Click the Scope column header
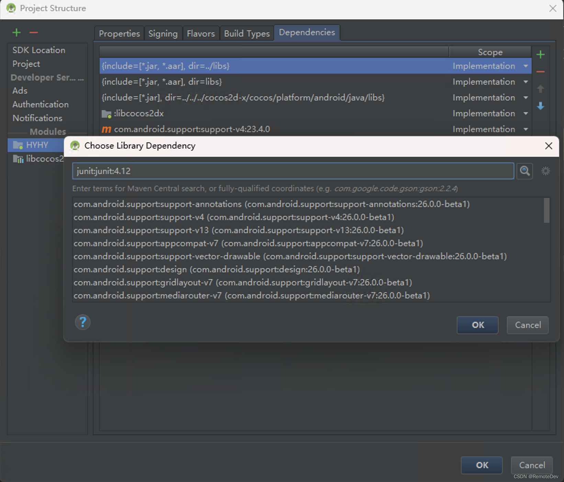Viewport: 564px width, 482px height. 490,52
